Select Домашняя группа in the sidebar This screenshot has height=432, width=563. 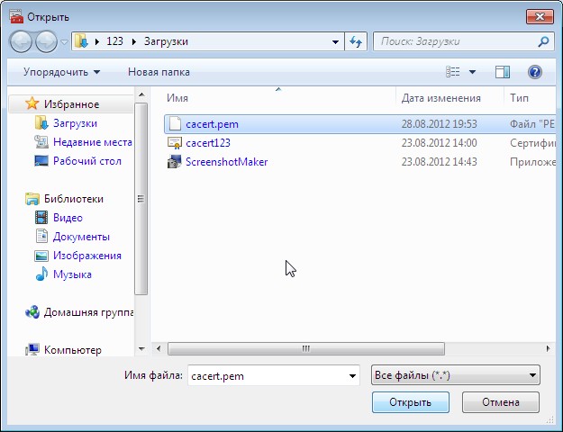pos(88,312)
